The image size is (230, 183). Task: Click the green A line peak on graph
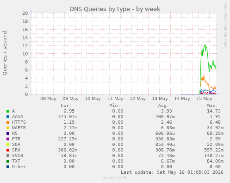[x=205, y=44]
